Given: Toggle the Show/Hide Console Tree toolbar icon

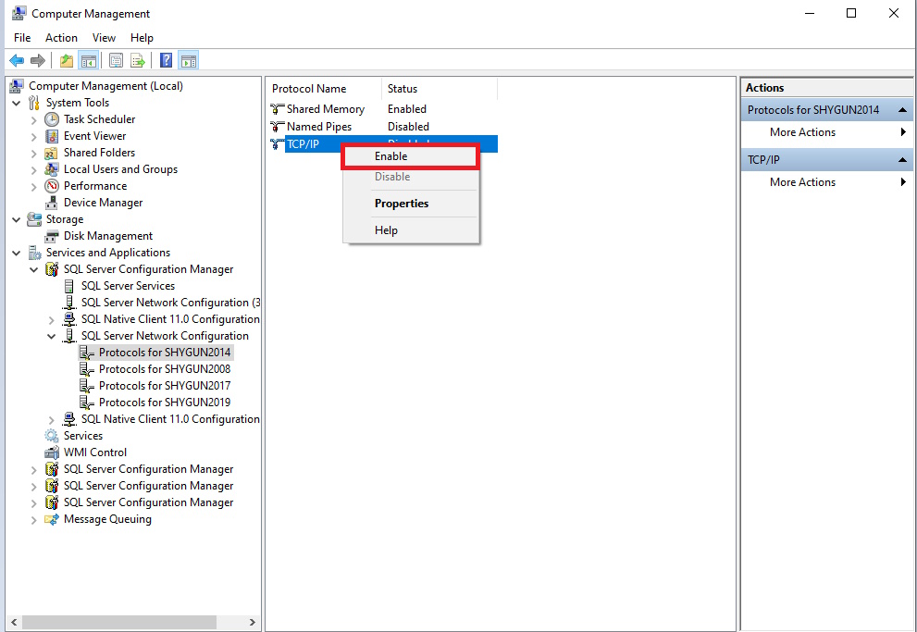Looking at the screenshot, I should tap(88, 60).
